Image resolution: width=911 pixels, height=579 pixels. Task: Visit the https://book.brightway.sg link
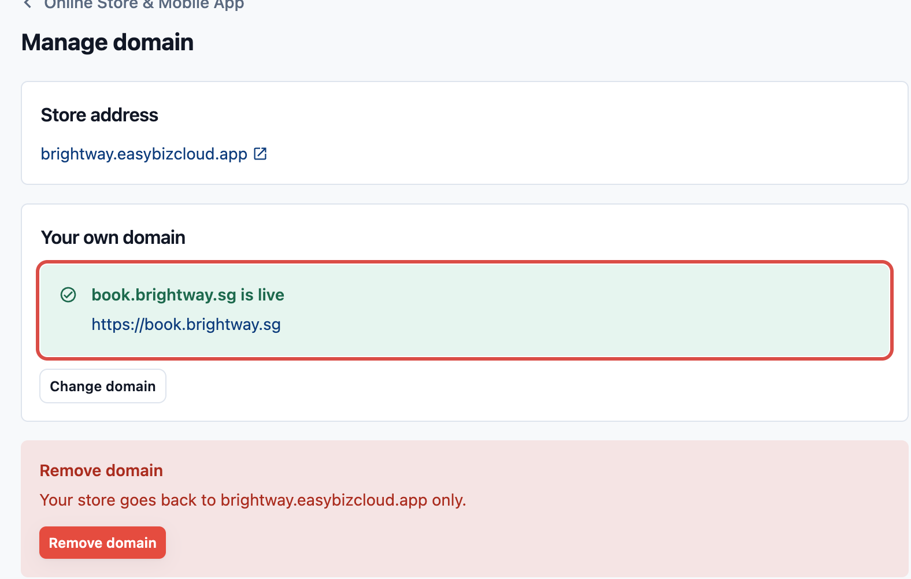click(x=186, y=325)
